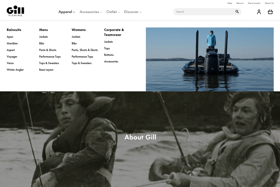Click the About breadcrumb link
The image size is (280, 187).
point(53,93)
